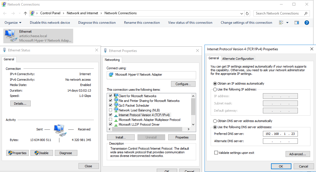This screenshot has height=172, width=316.
Task: Enable the Network Load Balancing checkbox
Action: tap(110, 110)
